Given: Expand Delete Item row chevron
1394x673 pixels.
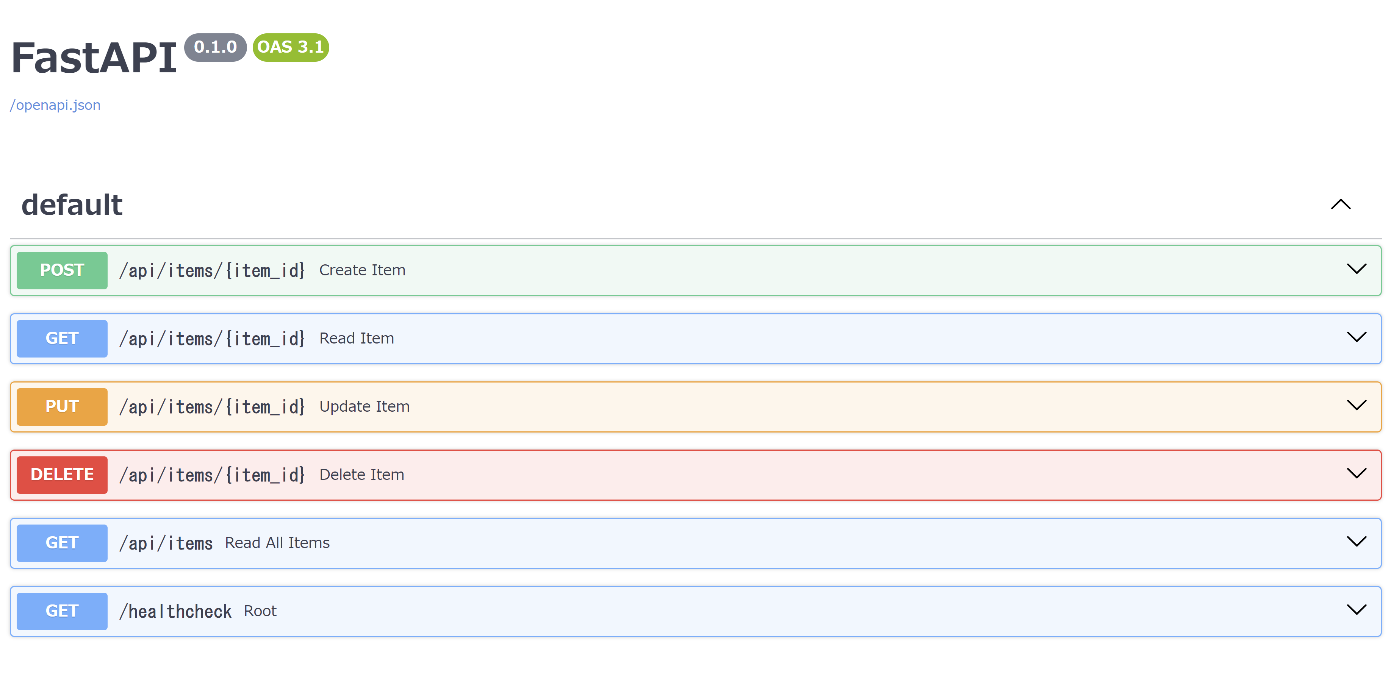Looking at the screenshot, I should [x=1356, y=473].
